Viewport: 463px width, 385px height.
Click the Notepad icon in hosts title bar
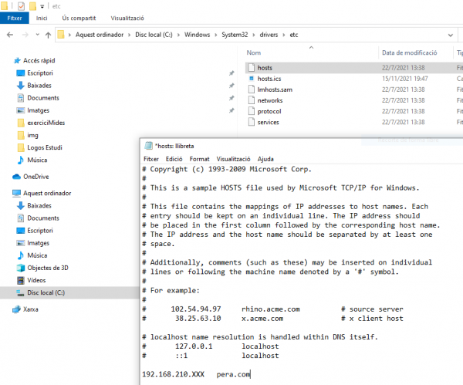pyautogui.click(x=148, y=146)
